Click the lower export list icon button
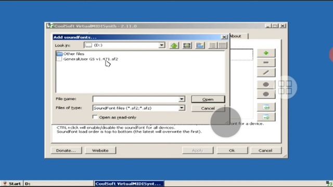 click(266, 117)
